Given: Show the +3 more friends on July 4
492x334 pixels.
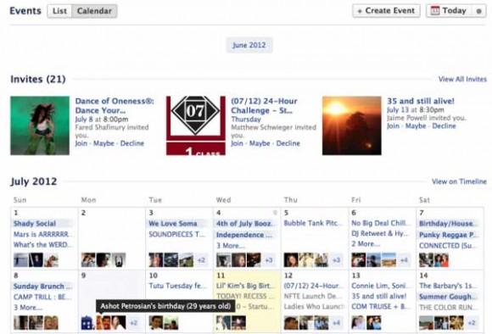Looking at the screenshot, I should (x=269, y=260).
